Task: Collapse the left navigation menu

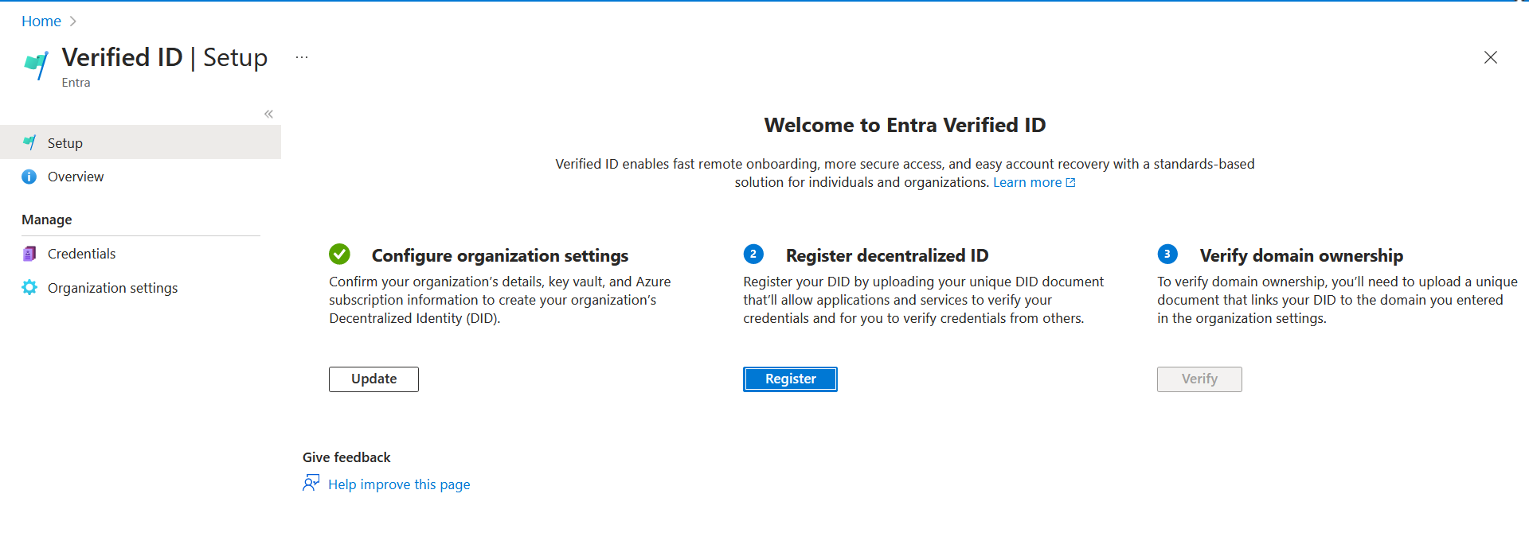Action: (x=269, y=114)
